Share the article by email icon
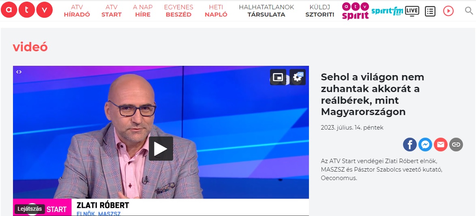 (x=440, y=145)
